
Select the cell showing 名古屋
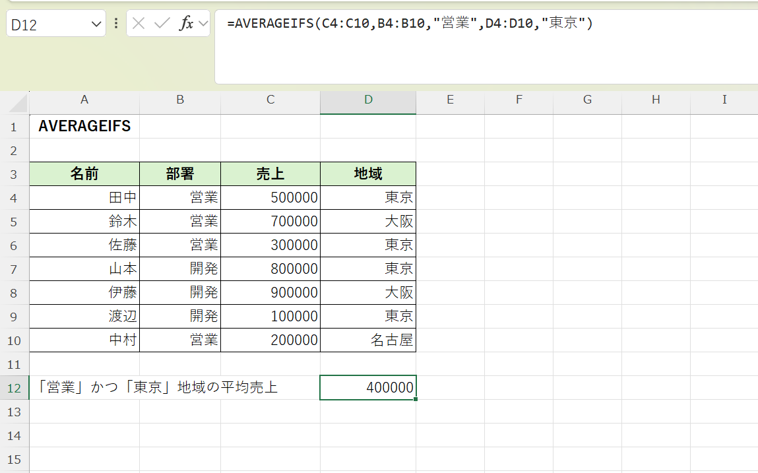click(x=367, y=340)
